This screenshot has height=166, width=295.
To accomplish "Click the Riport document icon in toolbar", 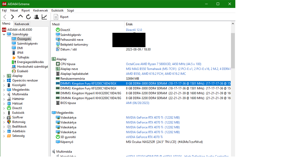I will (x=56, y=17).
